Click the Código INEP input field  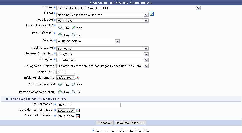coord(66,72)
